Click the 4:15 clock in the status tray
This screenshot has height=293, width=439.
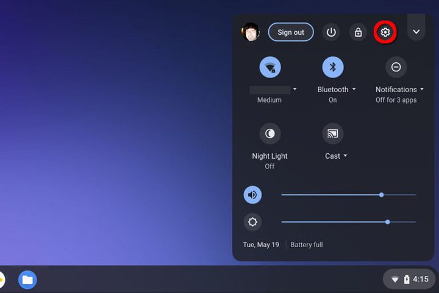(421, 279)
